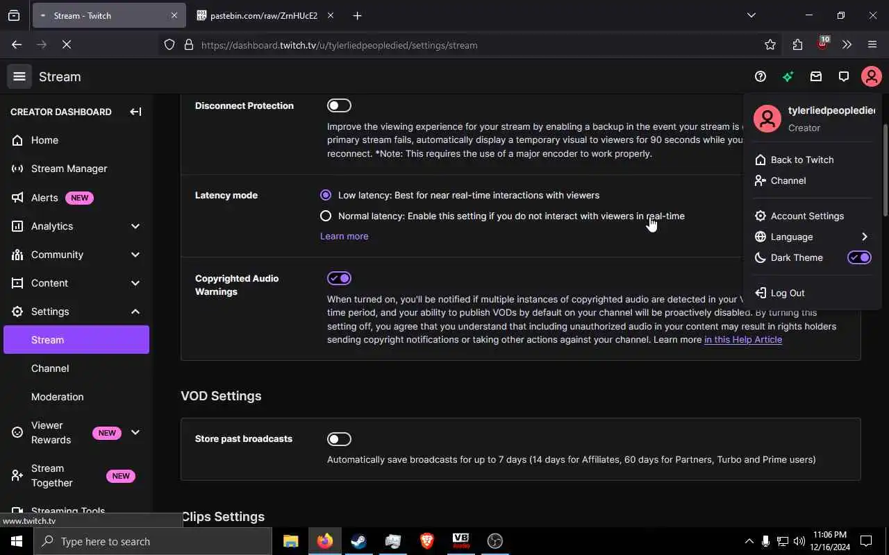Image resolution: width=889 pixels, height=555 pixels.
Task: Switch to the pastebin.com tab
Action: (x=264, y=15)
